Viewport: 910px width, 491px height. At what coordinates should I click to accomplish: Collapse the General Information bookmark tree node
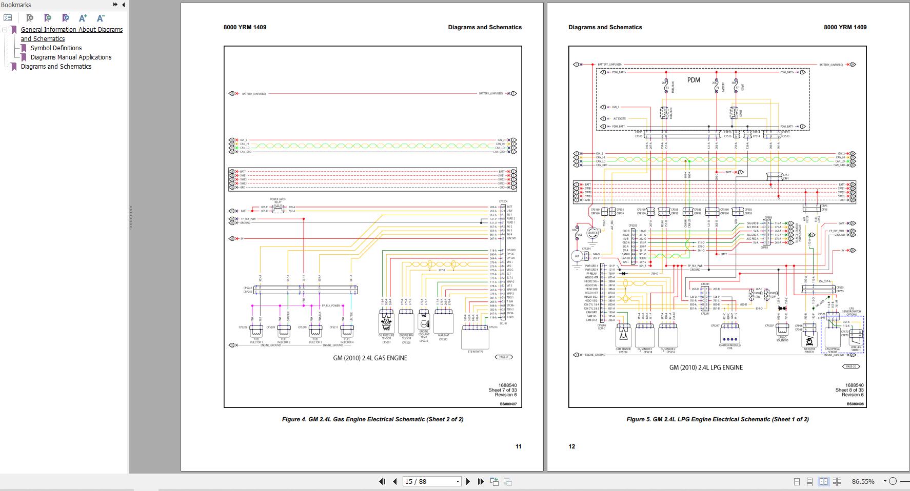pos(5,30)
